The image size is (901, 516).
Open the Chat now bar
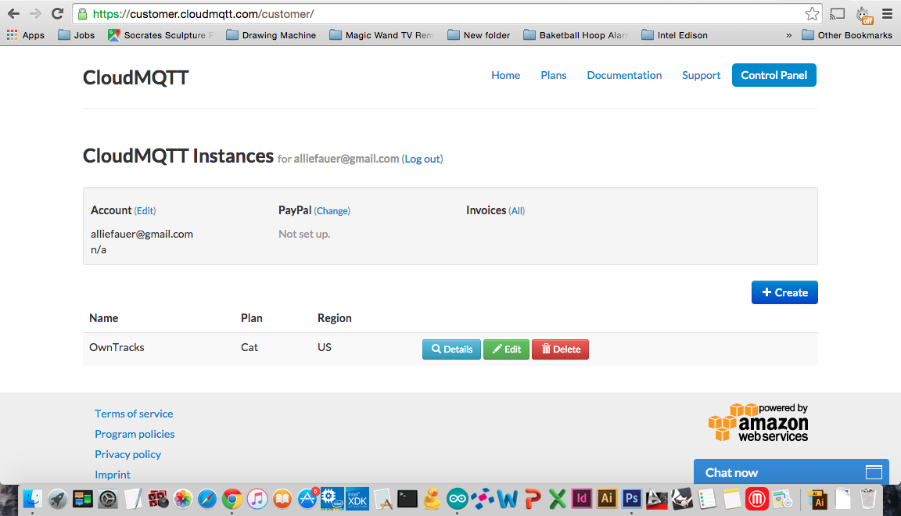coord(792,471)
